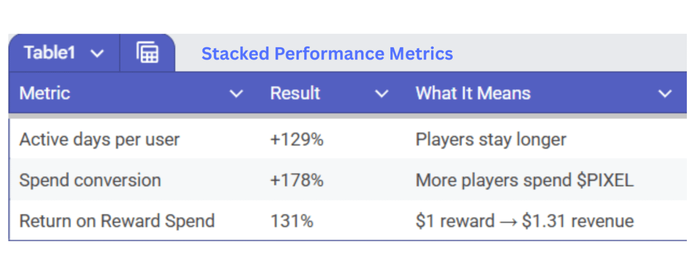Open the Table1 dropdown arrow
689x275 pixels.
pos(97,53)
